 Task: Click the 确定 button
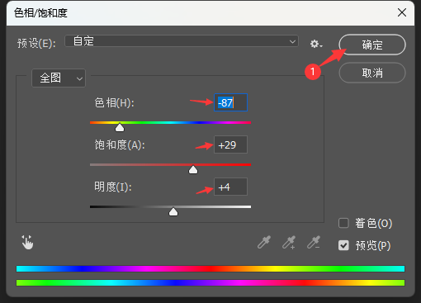(x=372, y=45)
